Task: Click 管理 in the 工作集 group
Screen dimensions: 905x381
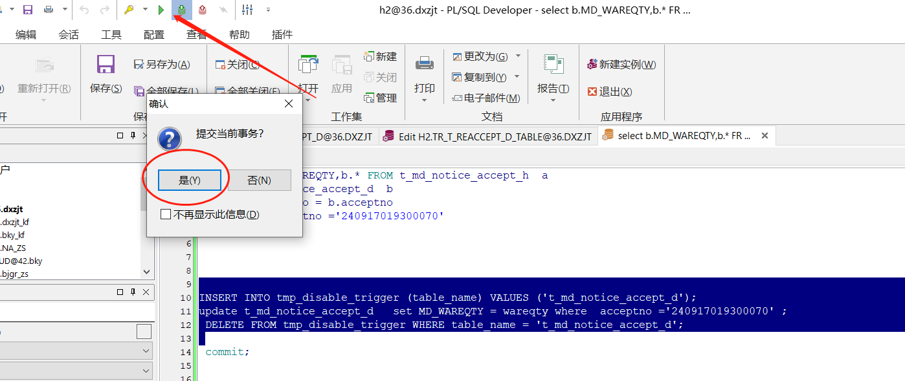Action: [x=380, y=98]
